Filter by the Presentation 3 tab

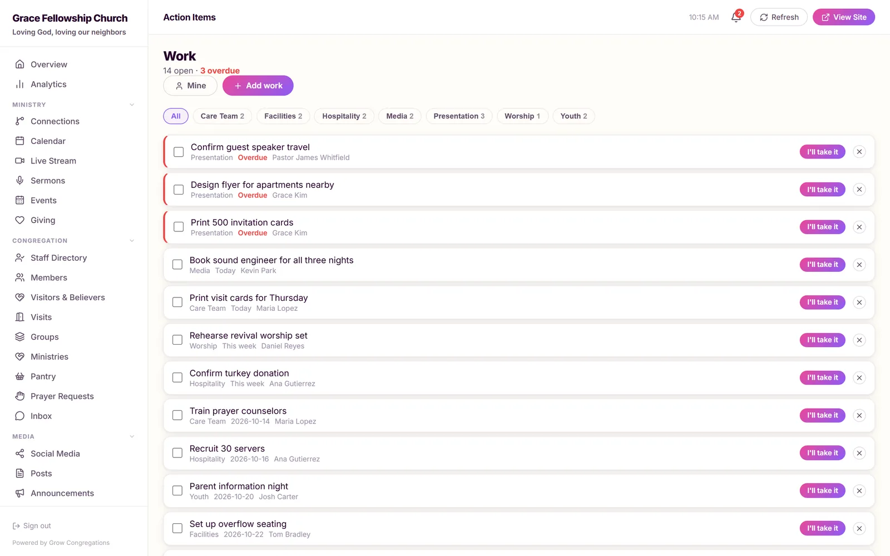click(x=459, y=116)
